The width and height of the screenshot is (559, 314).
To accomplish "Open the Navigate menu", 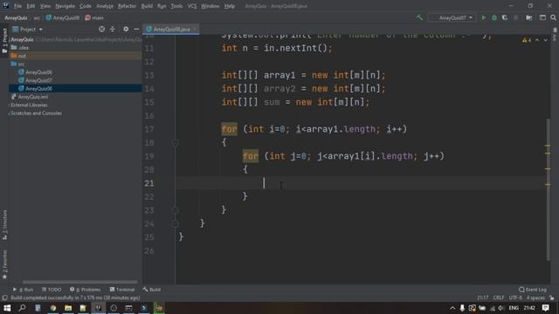I will [65, 6].
